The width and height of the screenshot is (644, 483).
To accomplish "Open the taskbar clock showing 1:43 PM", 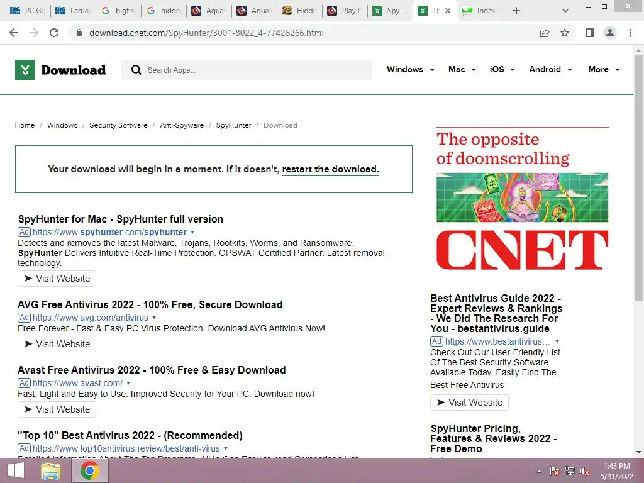I will [617, 471].
